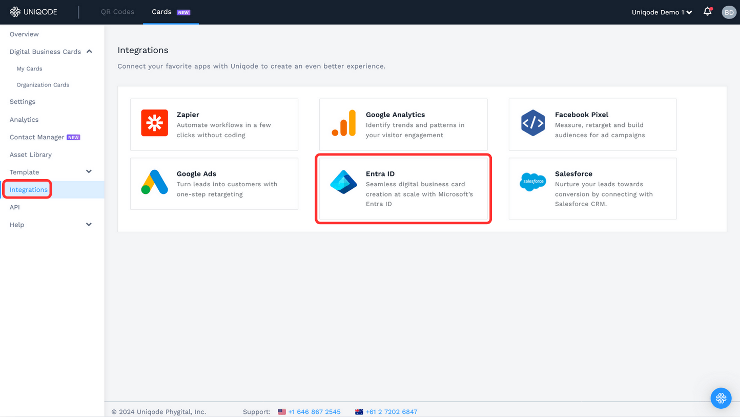
Task: Switch to the QR Codes tab
Action: tap(117, 11)
